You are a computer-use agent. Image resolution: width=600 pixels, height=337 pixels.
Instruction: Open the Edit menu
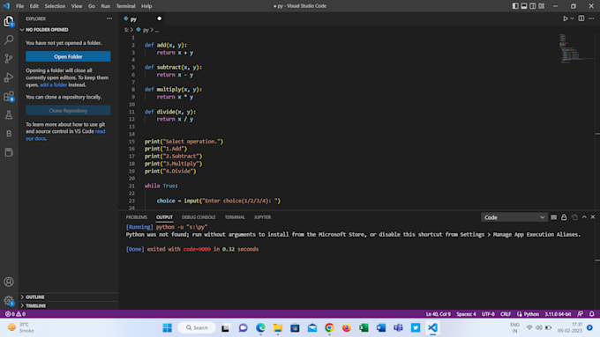34,6
